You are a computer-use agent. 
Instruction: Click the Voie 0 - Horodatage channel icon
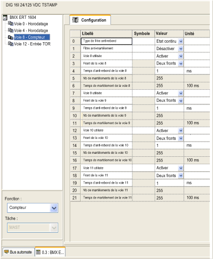point(10,24)
